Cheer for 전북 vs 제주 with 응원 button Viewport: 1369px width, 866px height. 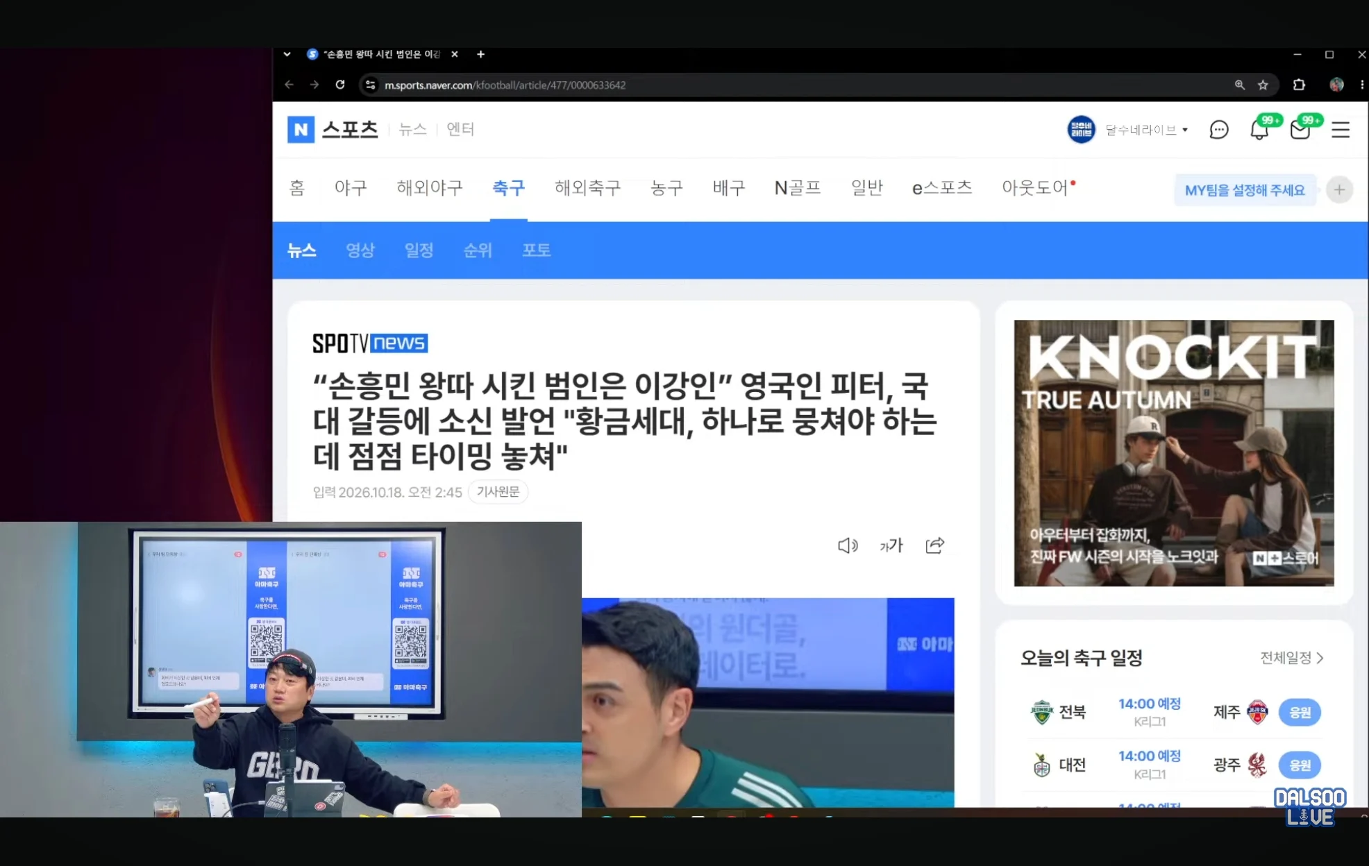[x=1300, y=712]
